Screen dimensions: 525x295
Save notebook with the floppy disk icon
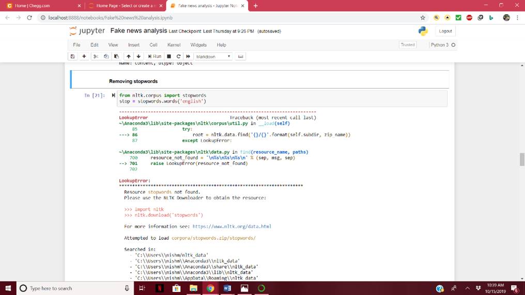click(73, 56)
